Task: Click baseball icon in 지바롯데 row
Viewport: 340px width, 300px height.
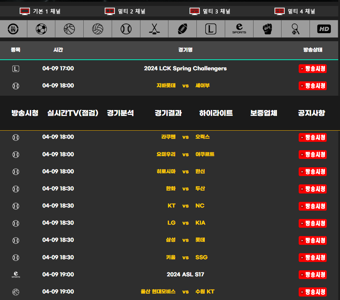Action: 16,86
